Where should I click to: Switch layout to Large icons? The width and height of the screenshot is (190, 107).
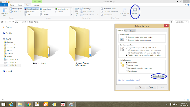[45, 9]
